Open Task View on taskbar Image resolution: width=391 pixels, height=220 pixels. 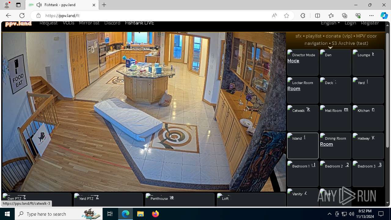click(110, 214)
